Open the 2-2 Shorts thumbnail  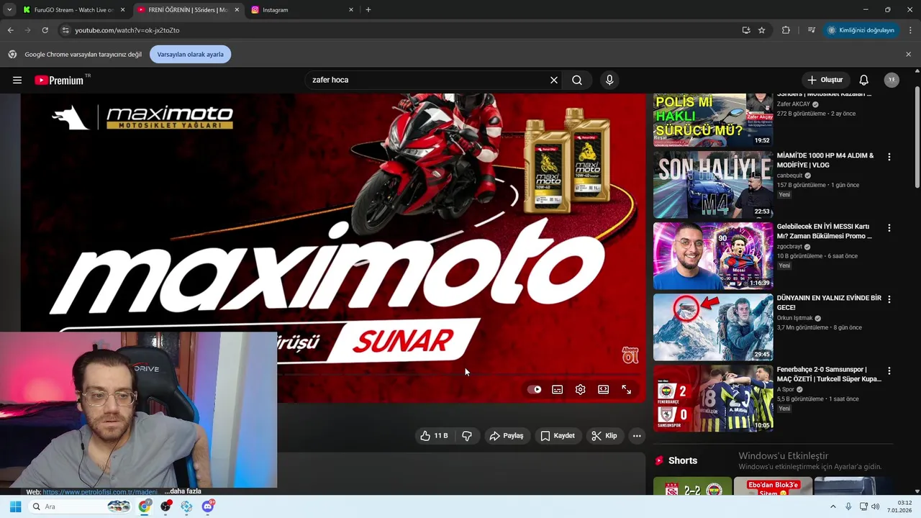click(x=692, y=486)
